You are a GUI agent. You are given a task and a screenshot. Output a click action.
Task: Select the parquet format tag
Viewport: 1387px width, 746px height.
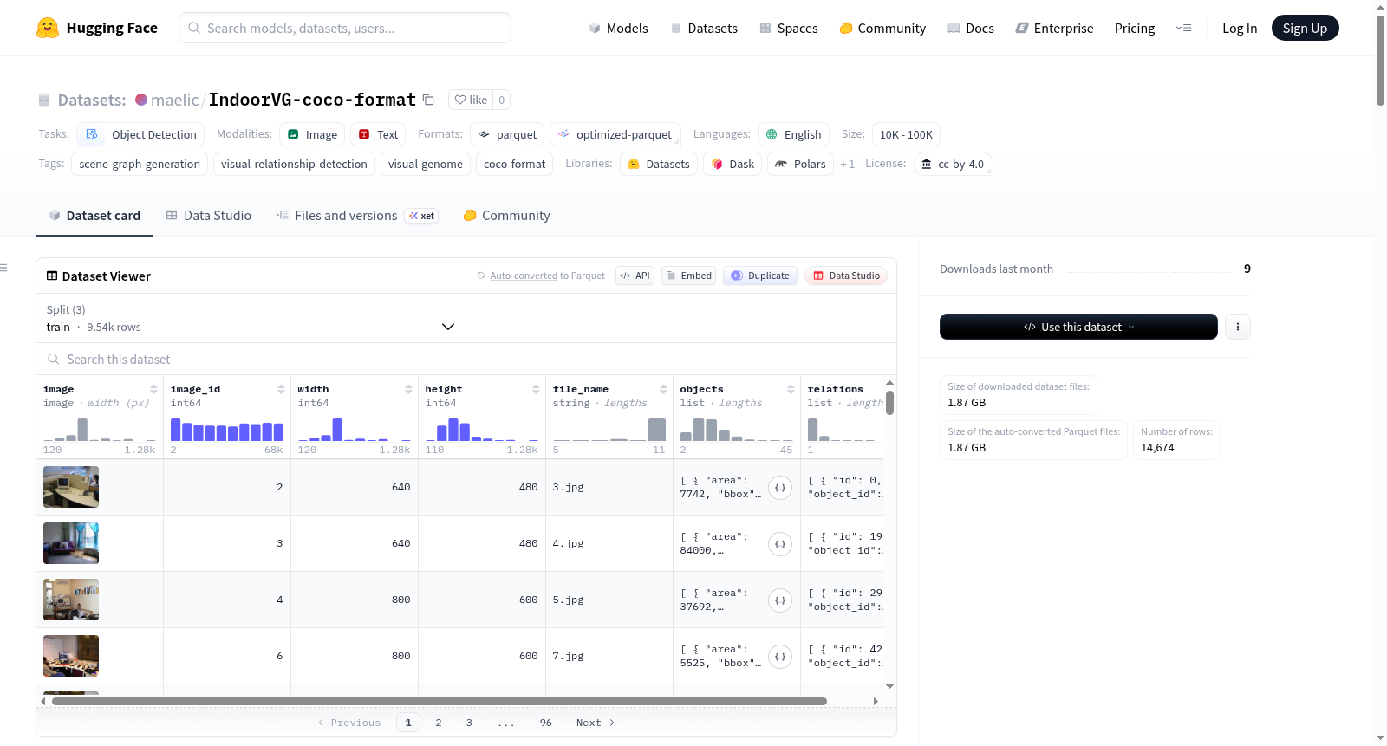507,134
